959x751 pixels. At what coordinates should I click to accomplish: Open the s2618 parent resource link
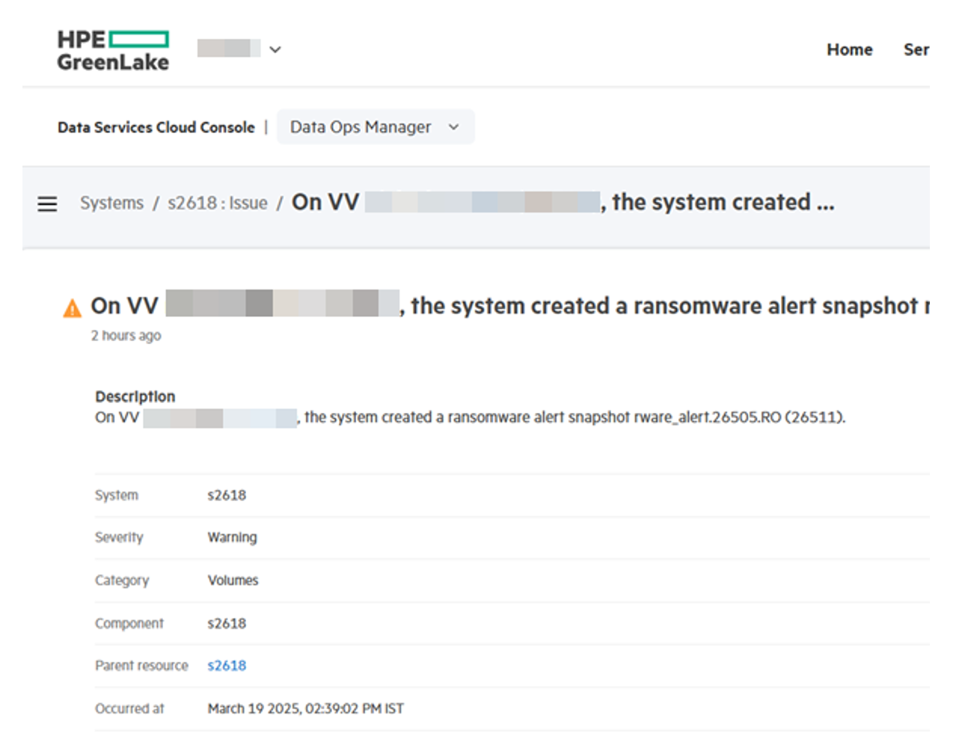(x=227, y=666)
